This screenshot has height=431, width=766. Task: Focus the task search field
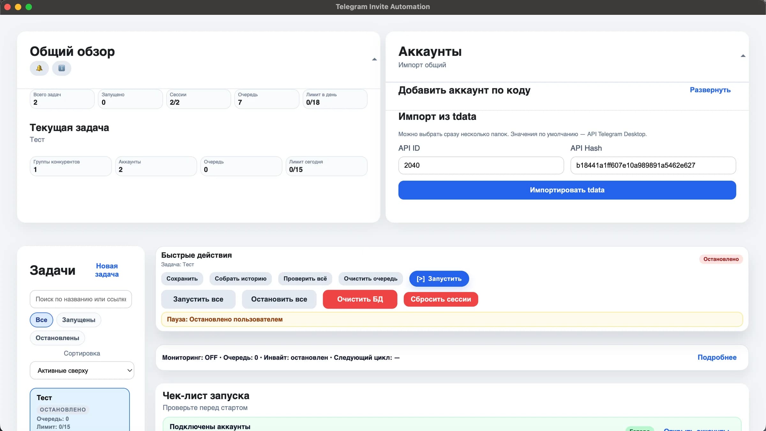pos(81,299)
